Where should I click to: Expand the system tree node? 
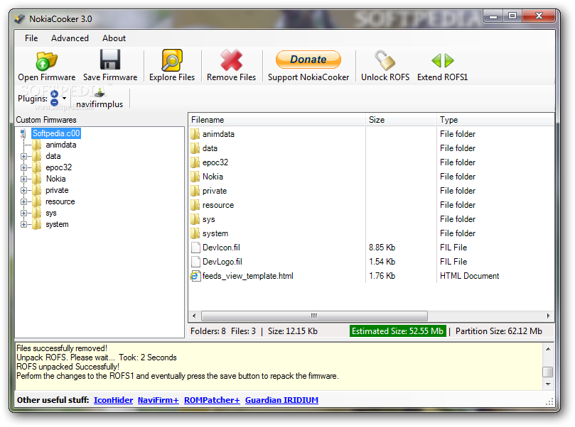point(24,224)
